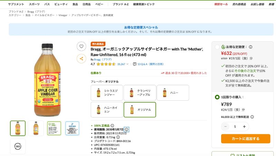This screenshot has width=276, height=156.
Task: Select the 1回限りの購入 one-time purchase option
Action: pos(217,97)
